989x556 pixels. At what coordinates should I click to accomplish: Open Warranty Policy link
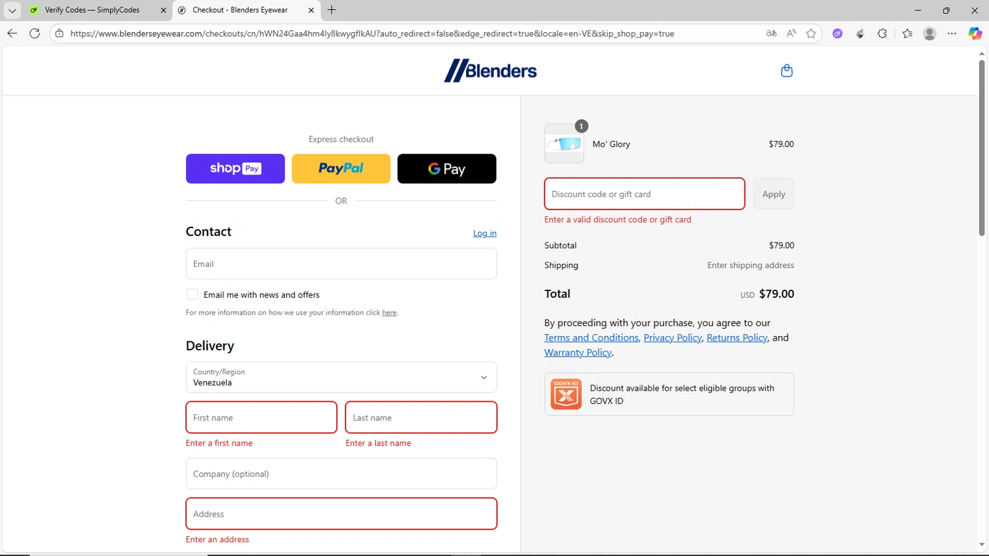click(578, 352)
